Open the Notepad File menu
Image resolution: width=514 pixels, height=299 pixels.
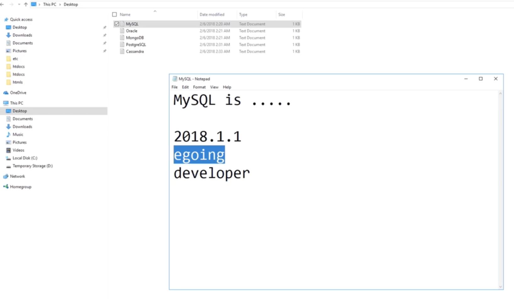(174, 87)
